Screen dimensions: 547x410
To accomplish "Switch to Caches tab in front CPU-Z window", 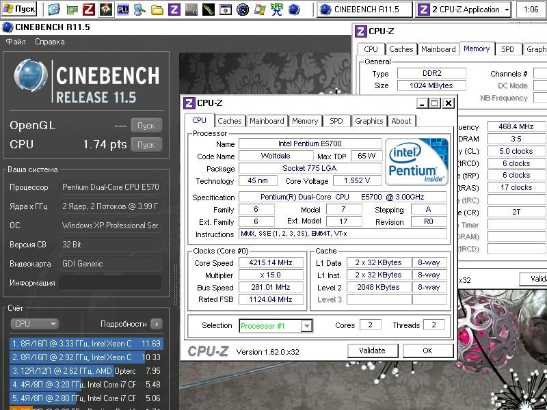I will pyautogui.click(x=230, y=121).
